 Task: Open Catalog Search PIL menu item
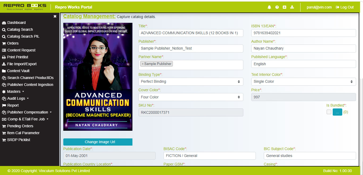click(x=23, y=36)
